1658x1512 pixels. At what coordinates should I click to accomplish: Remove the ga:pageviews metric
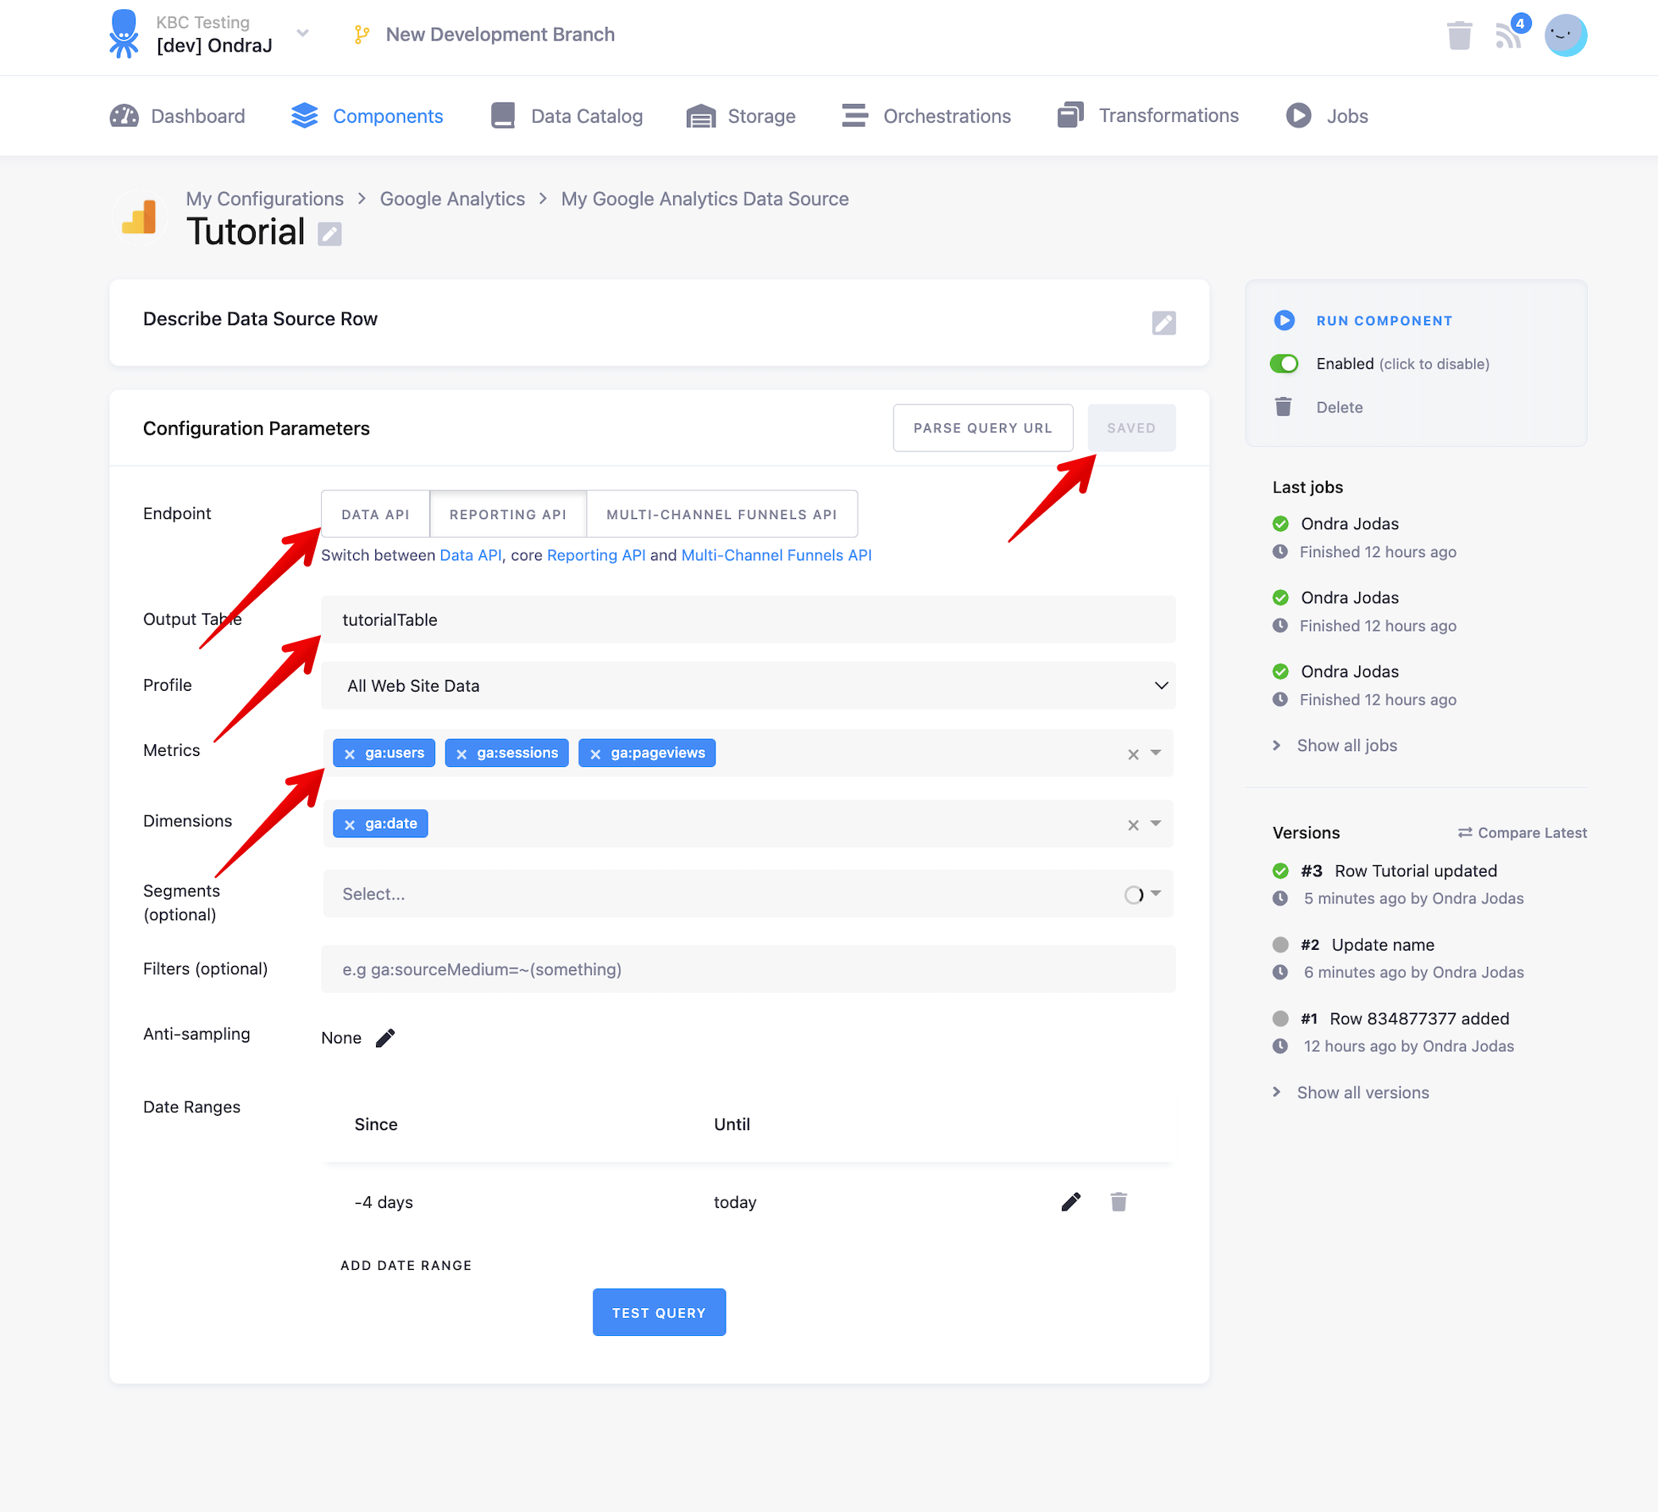point(595,753)
